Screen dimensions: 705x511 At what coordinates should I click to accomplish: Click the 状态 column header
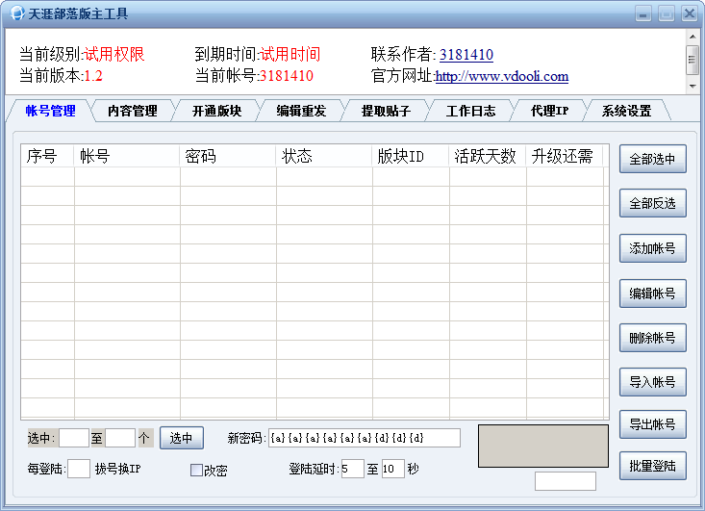[x=324, y=156]
